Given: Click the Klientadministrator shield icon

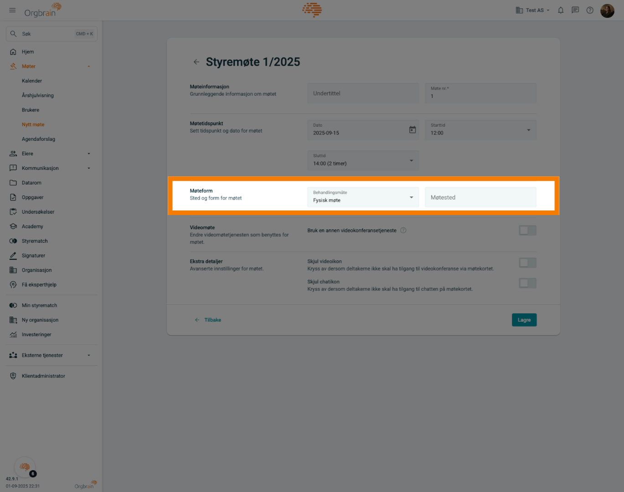Looking at the screenshot, I should (13, 376).
